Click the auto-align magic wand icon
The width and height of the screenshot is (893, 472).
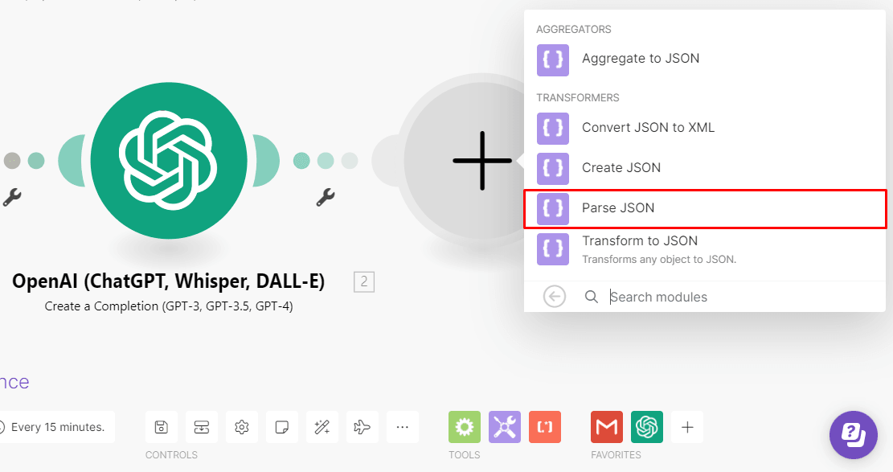coord(322,427)
